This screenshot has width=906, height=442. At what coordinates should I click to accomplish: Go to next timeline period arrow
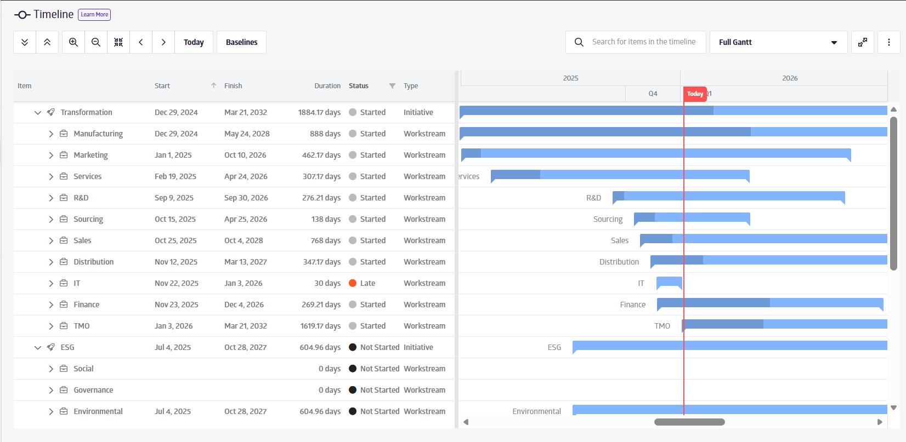tap(163, 42)
